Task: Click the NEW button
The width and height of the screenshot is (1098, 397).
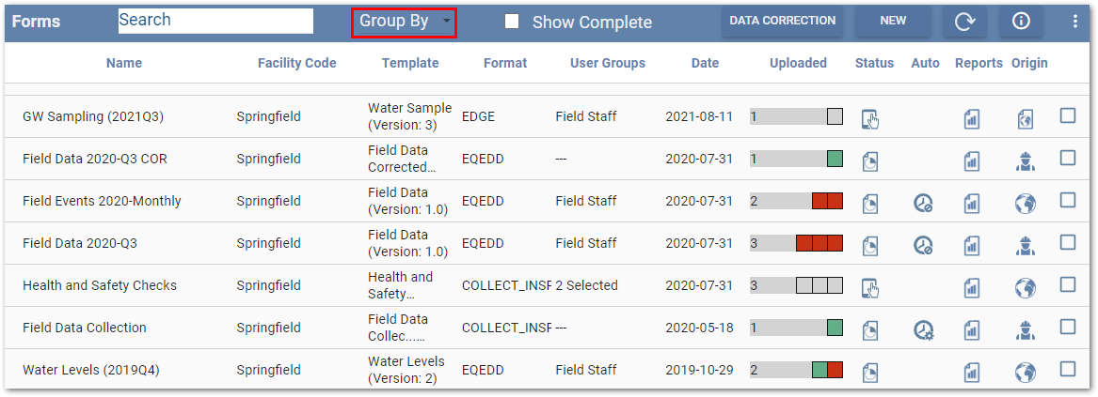Action: (893, 21)
